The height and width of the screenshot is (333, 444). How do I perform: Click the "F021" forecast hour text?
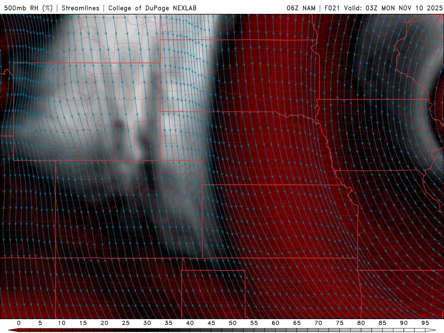(332, 8)
